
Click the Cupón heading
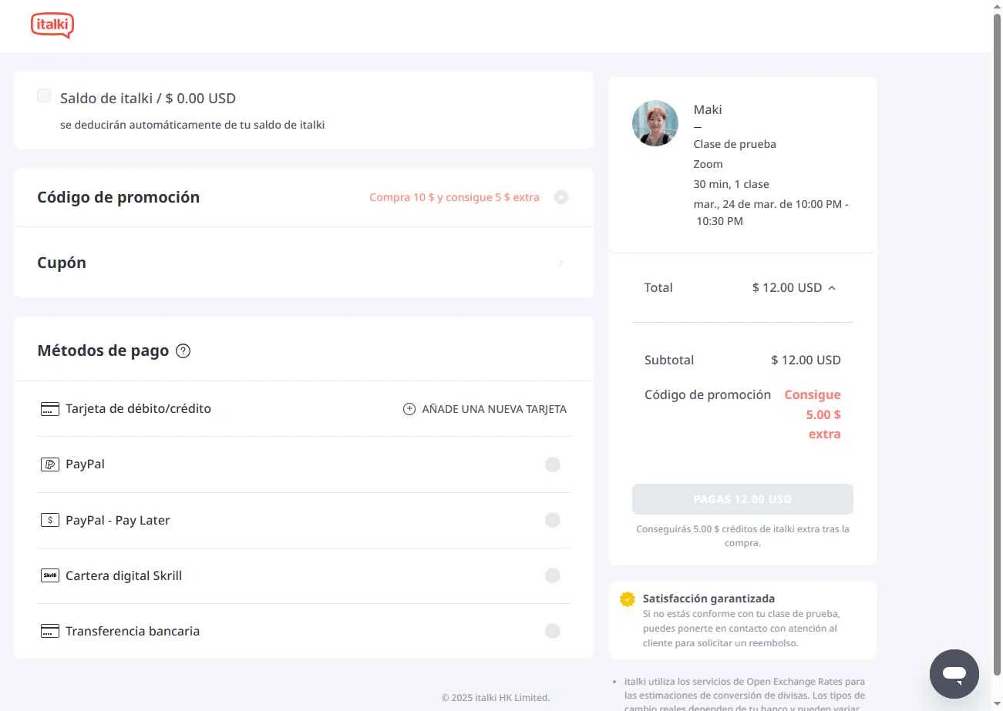pos(62,263)
